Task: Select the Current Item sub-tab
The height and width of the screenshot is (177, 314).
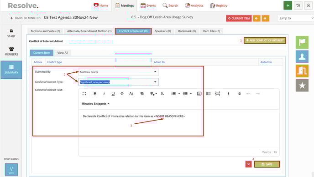Action: click(42, 53)
